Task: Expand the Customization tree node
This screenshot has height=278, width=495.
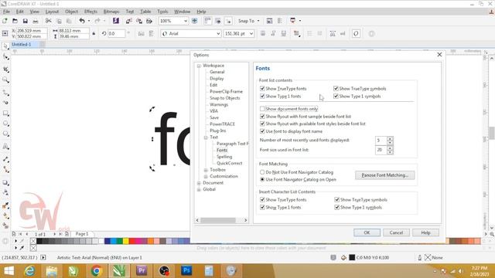Action: (206, 176)
